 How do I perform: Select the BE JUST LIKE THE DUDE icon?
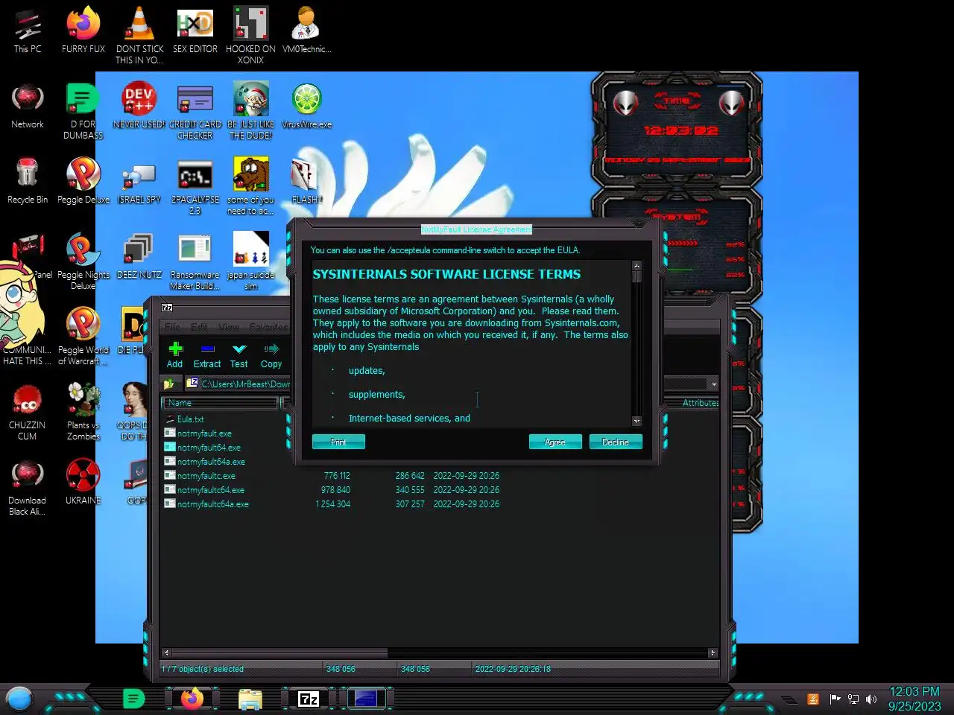(x=251, y=111)
